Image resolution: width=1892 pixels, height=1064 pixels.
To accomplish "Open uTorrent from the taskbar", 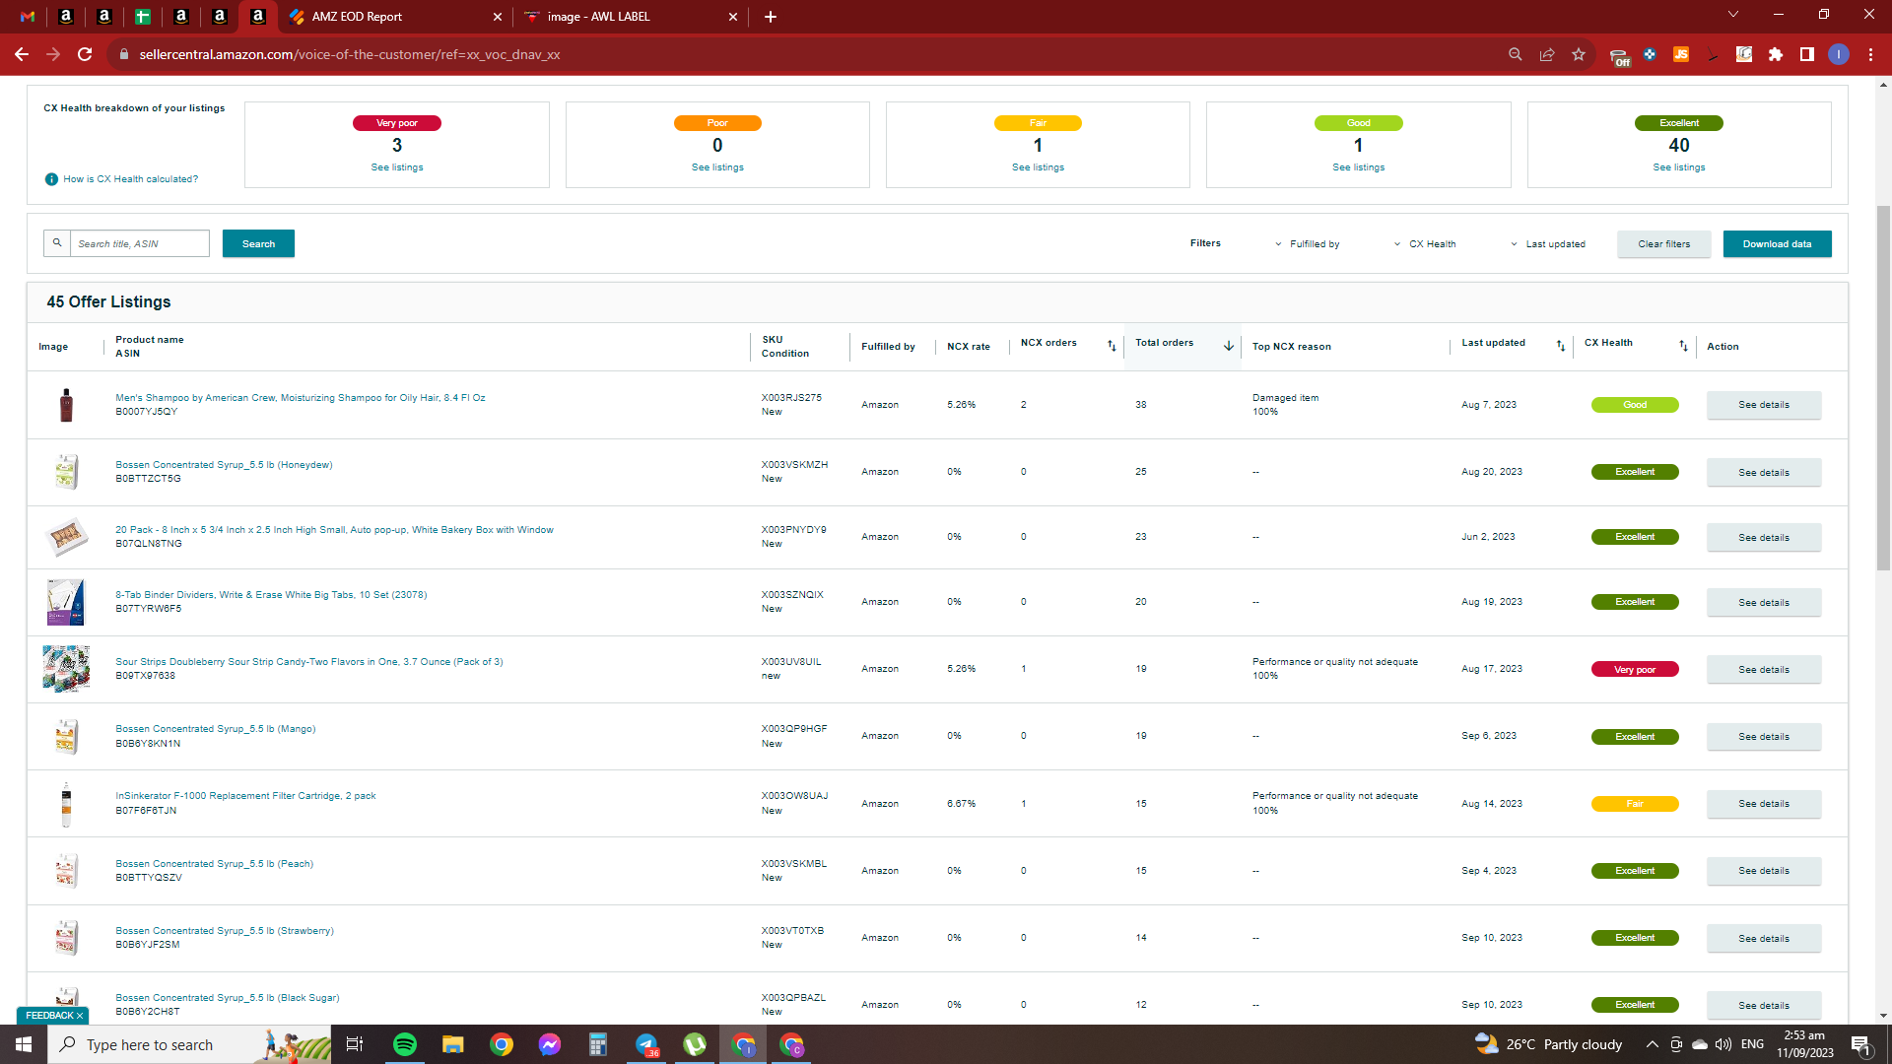I will 695,1044.
